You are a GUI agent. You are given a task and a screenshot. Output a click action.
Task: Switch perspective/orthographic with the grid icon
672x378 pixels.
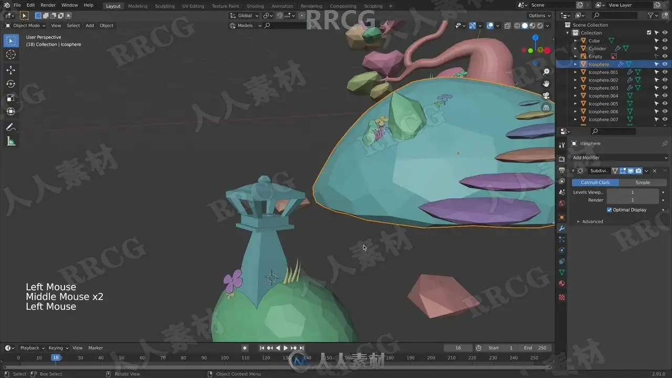click(x=546, y=108)
